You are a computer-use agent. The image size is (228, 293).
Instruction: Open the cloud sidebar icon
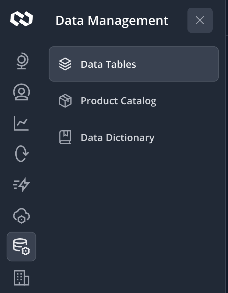[21, 216]
